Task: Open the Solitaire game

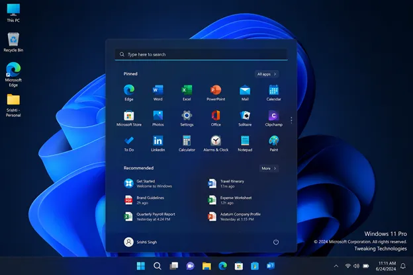Action: [245, 118]
